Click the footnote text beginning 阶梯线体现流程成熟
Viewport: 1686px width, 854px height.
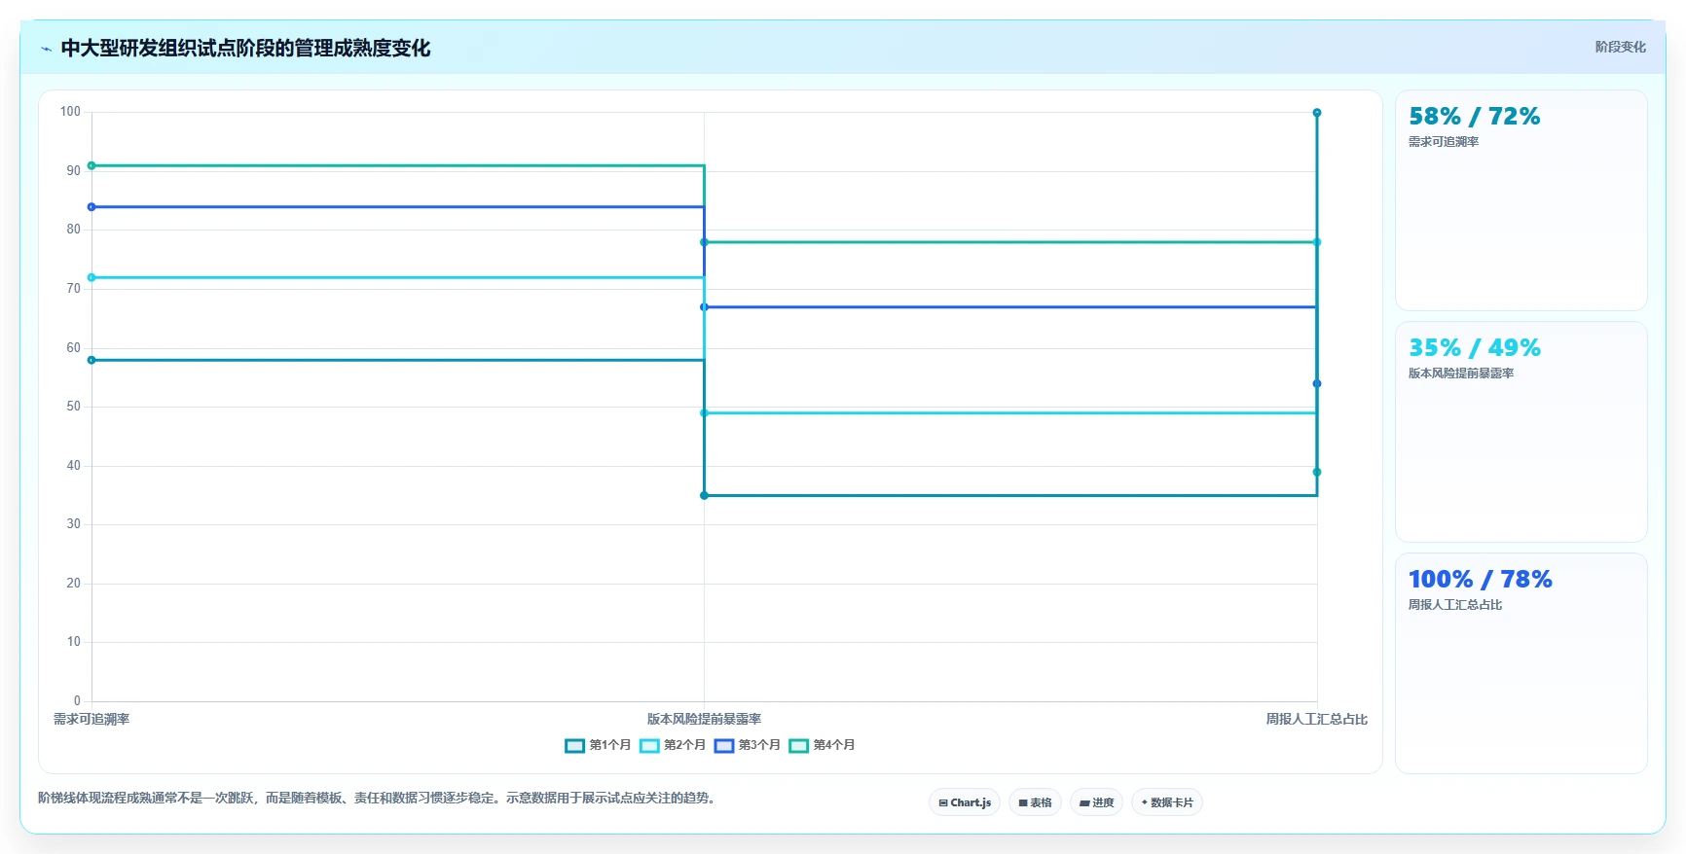[x=379, y=798]
